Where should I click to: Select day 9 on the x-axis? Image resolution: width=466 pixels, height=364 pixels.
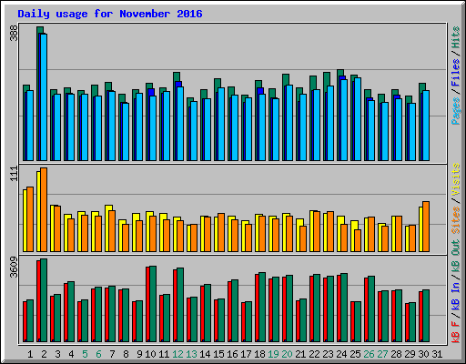tap(139, 354)
